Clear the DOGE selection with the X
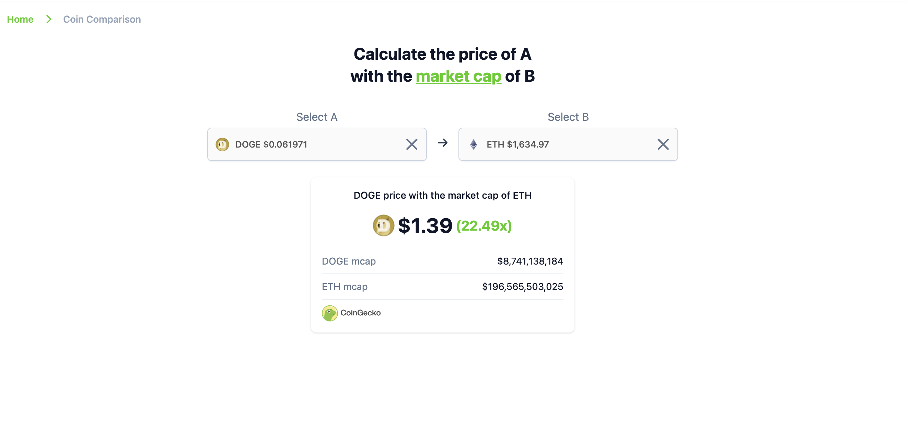This screenshot has width=908, height=431. (411, 144)
